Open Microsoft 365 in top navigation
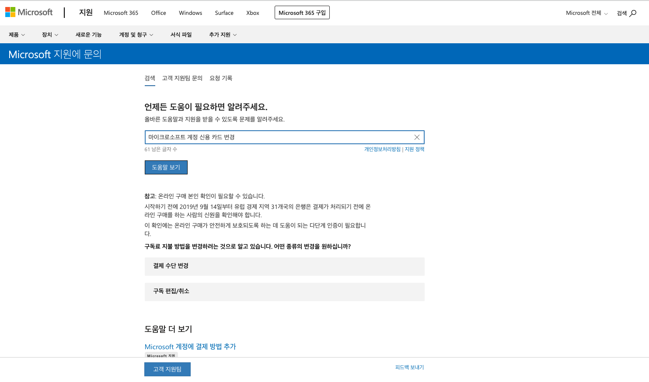 point(121,13)
